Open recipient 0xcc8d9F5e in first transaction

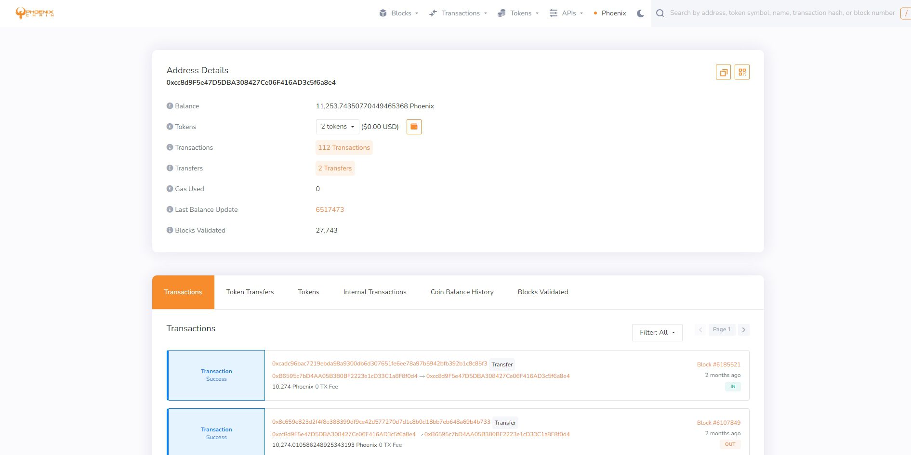coord(498,376)
